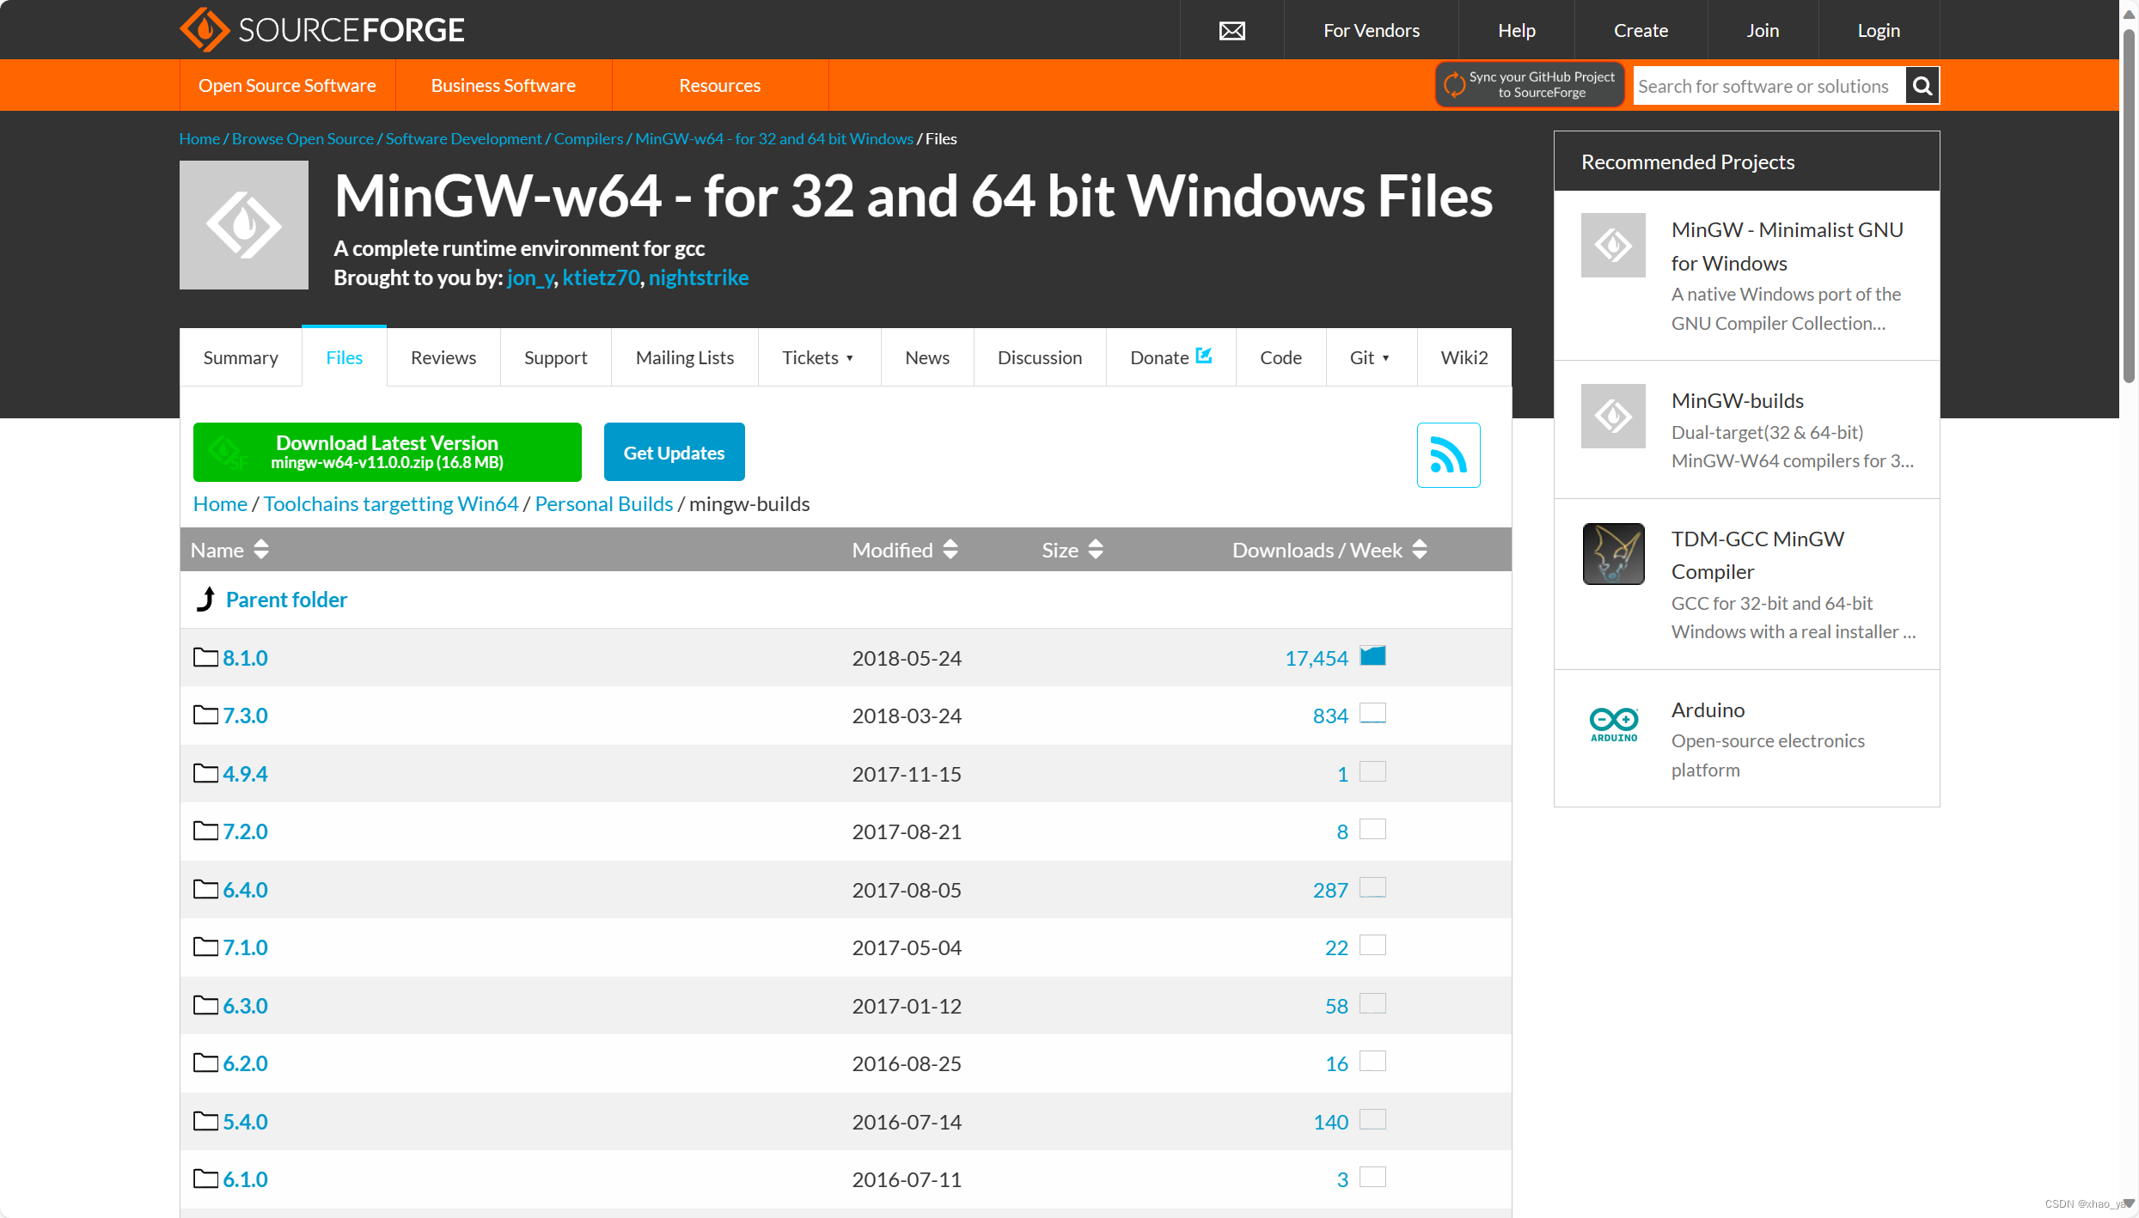Open the Tickets dropdown menu
Screen dimensions: 2139x1218
[817, 357]
